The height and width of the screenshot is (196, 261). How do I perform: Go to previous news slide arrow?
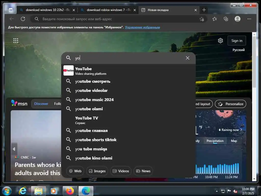point(14,149)
